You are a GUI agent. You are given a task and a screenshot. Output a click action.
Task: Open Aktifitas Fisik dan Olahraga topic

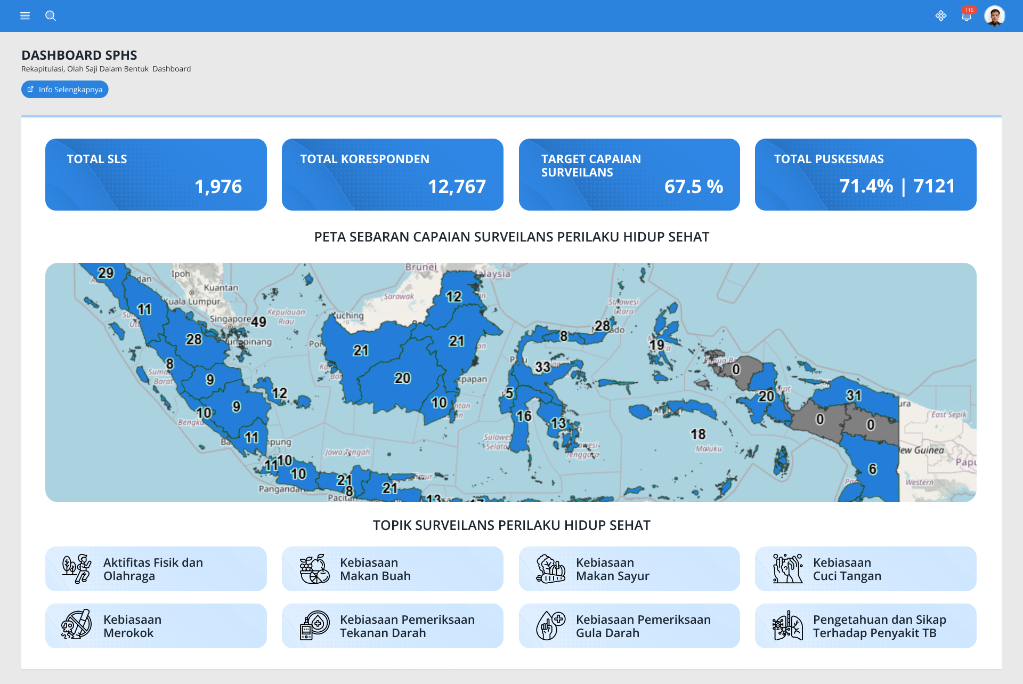pos(156,569)
